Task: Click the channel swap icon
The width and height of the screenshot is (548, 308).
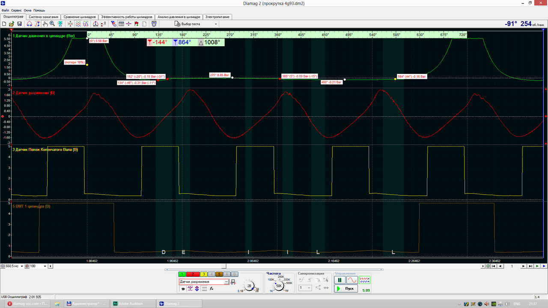Action: (x=233, y=282)
